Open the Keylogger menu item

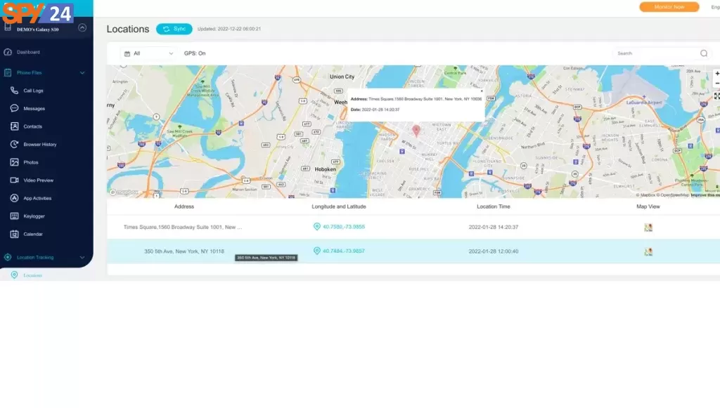(34, 216)
